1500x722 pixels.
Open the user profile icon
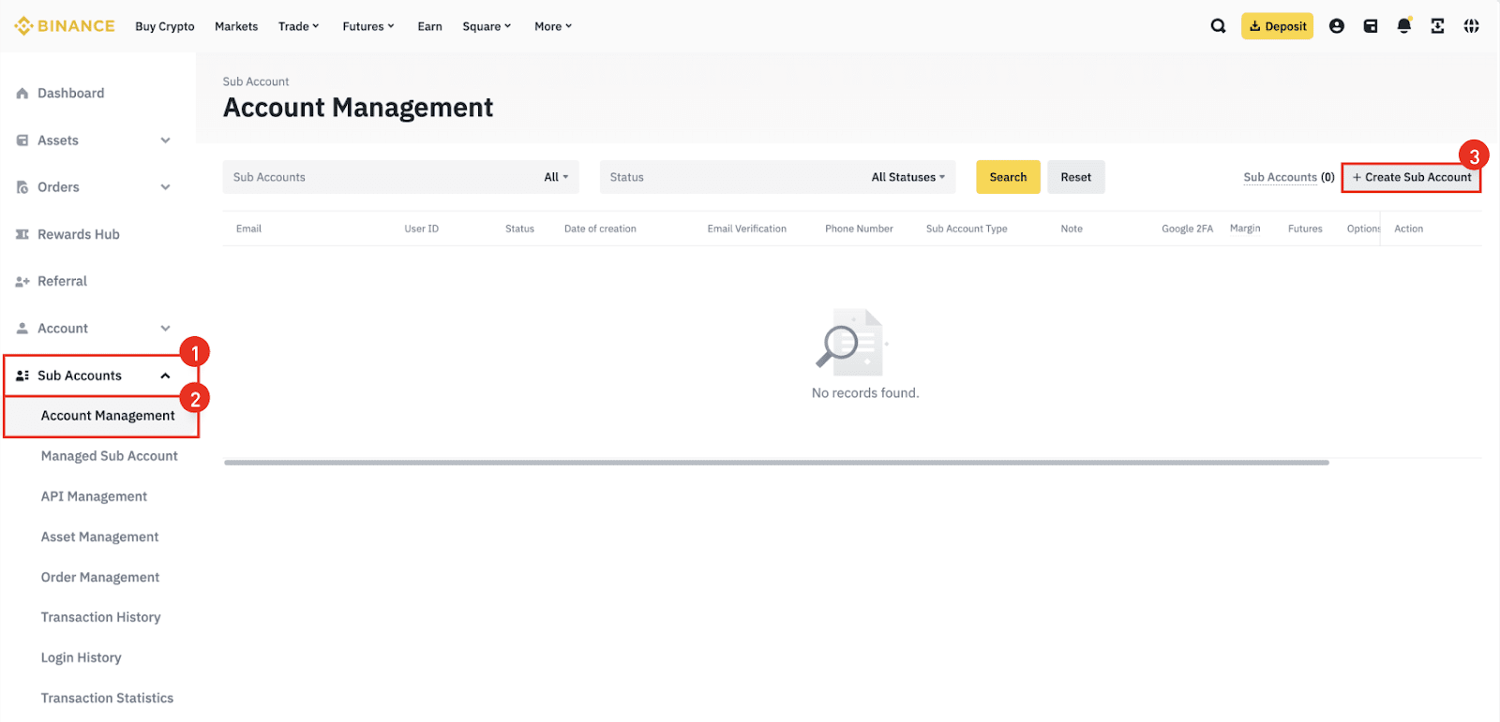pos(1336,26)
